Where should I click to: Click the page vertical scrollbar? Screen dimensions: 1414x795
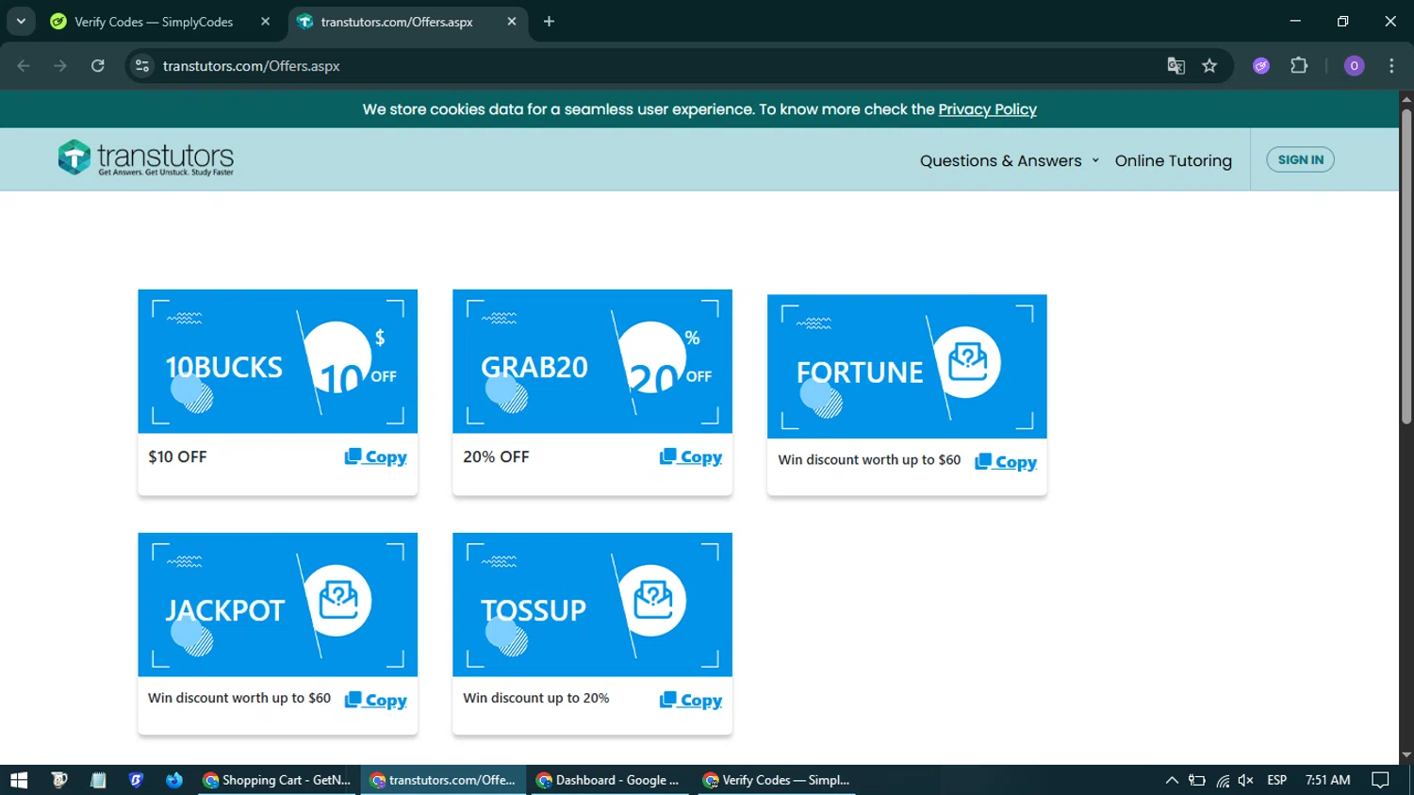click(x=1406, y=267)
